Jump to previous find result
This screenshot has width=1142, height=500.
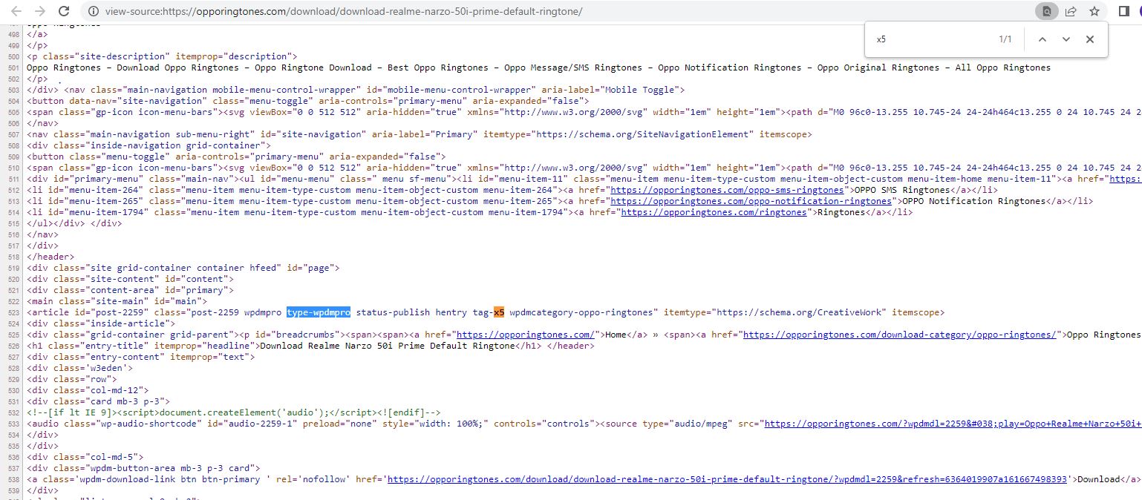pos(1043,39)
